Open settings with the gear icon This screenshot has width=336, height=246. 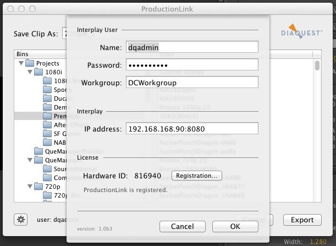(x=20, y=220)
